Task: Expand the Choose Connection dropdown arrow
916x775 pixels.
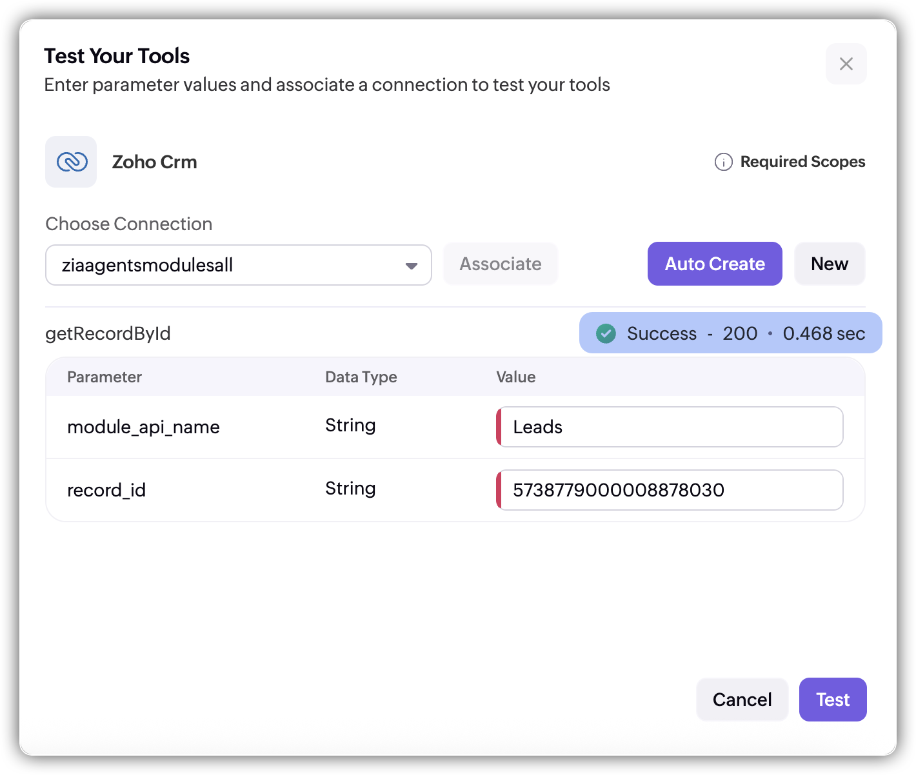Action: tap(411, 266)
